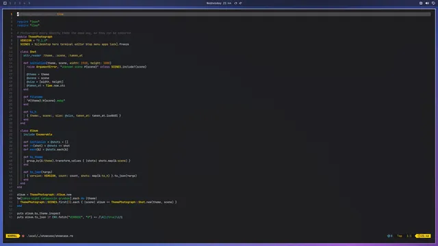Click the 'raise ArgumentError' line
This screenshot has width=438, height=246.
87,67
